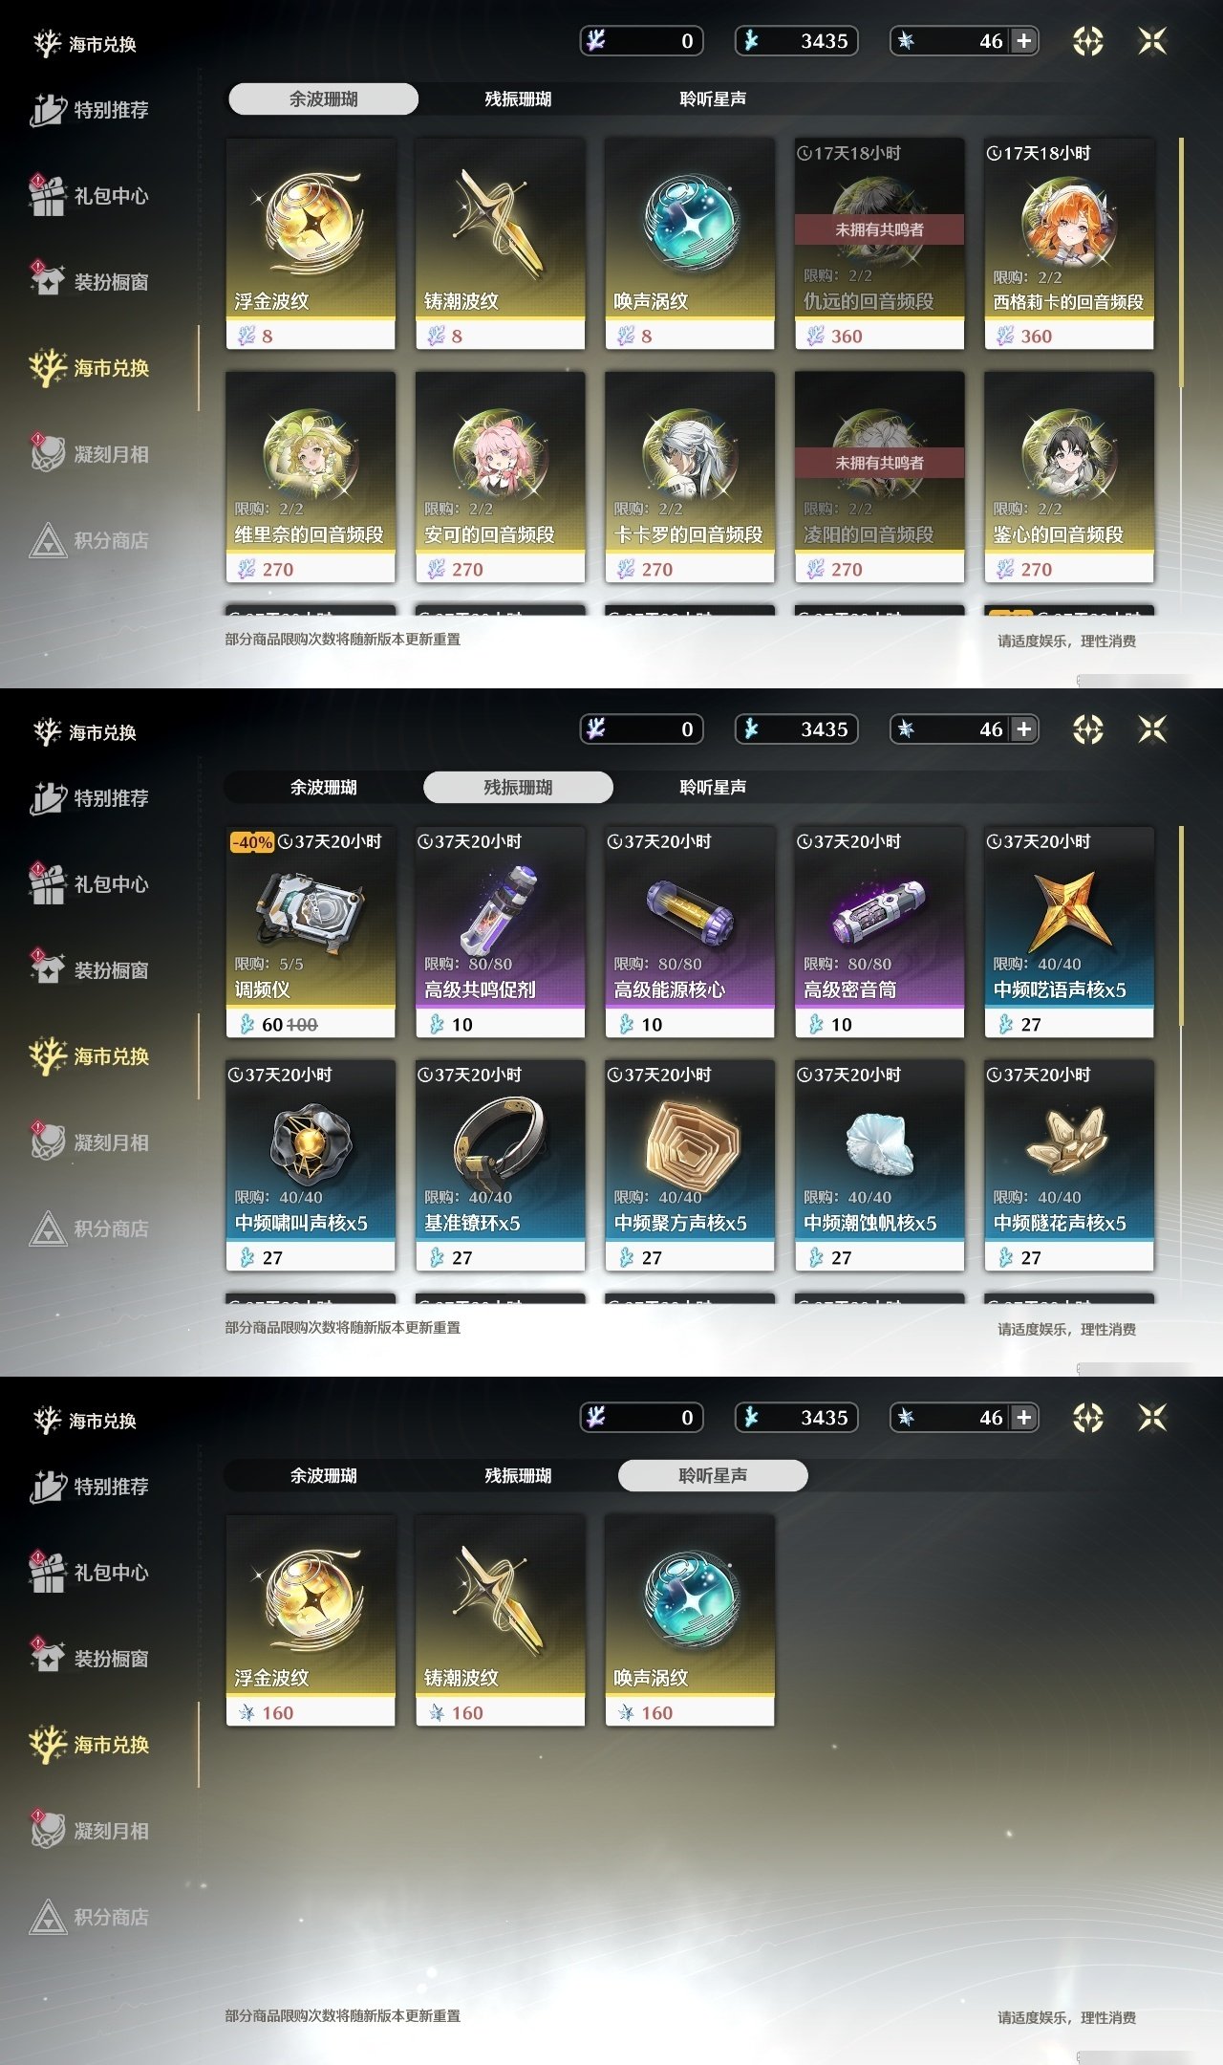Click the highlighted 余波珊瑚 tab
1223x2065 pixels.
coord(323,98)
